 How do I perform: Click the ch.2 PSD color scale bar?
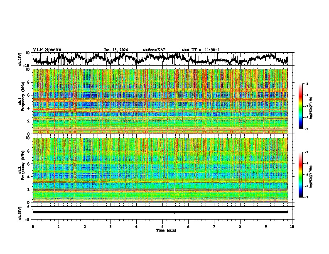(301, 175)
